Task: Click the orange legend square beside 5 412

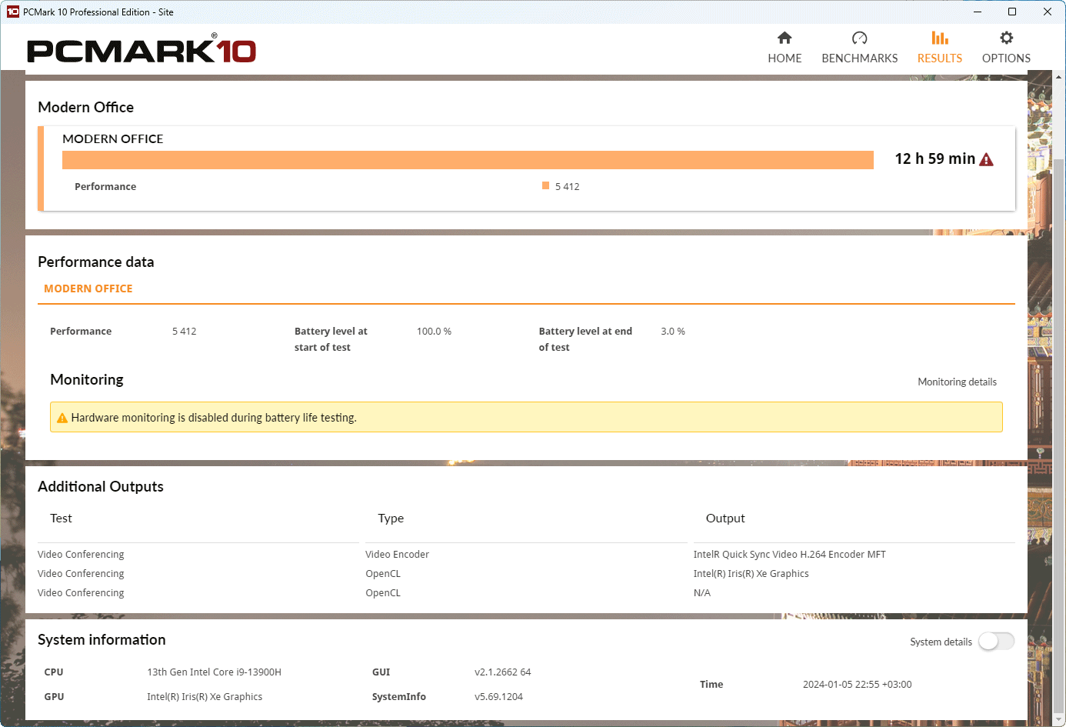Action: click(545, 185)
